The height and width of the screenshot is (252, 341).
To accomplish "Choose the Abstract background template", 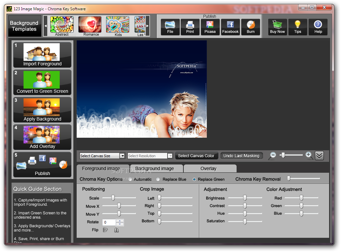I will coord(62,26).
